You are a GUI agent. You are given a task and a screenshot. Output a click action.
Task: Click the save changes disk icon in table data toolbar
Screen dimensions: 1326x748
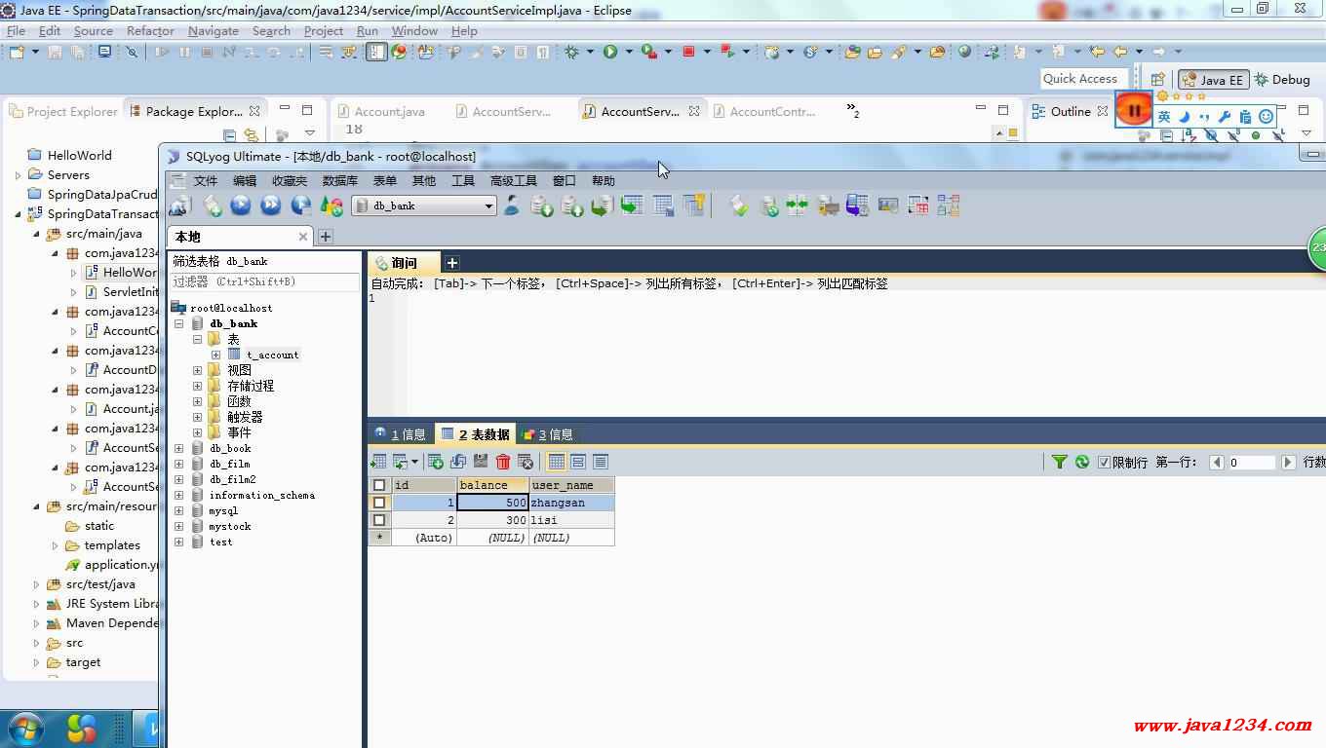(481, 462)
